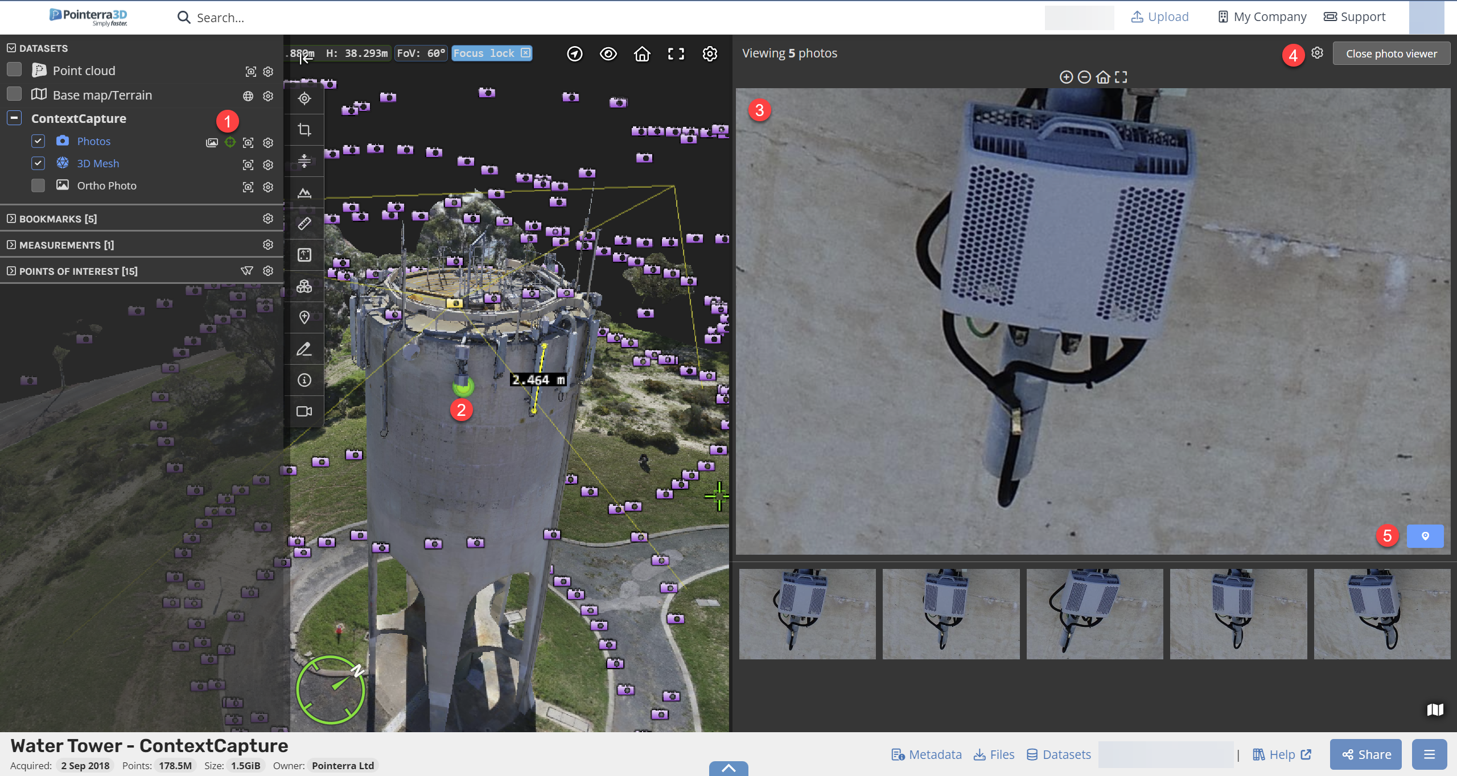Open the photo viewer settings gear
Viewport: 1457px width, 776px height.
click(x=1317, y=53)
